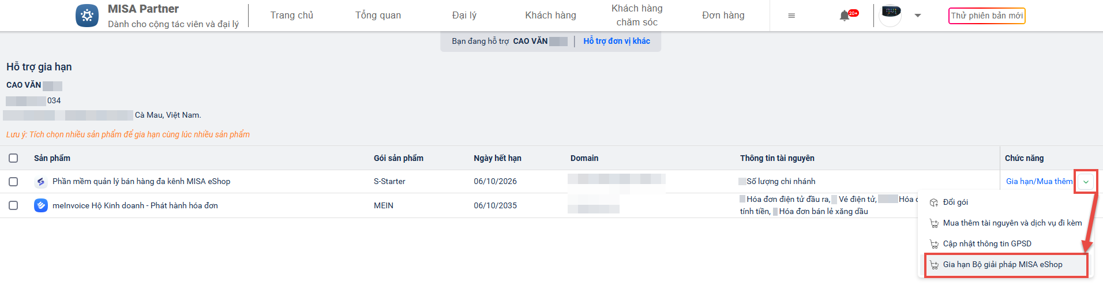Click the hamburger menu icon
The width and height of the screenshot is (1103, 300).
pyautogui.click(x=791, y=16)
